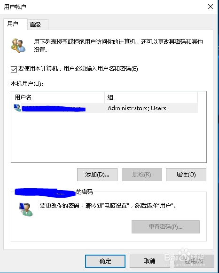Confirm with the 确定 button
This screenshot has height=273, width=219.
[105, 261]
